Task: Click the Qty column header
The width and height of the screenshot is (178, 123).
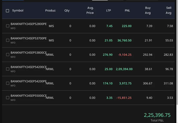Action: [x=67, y=10]
